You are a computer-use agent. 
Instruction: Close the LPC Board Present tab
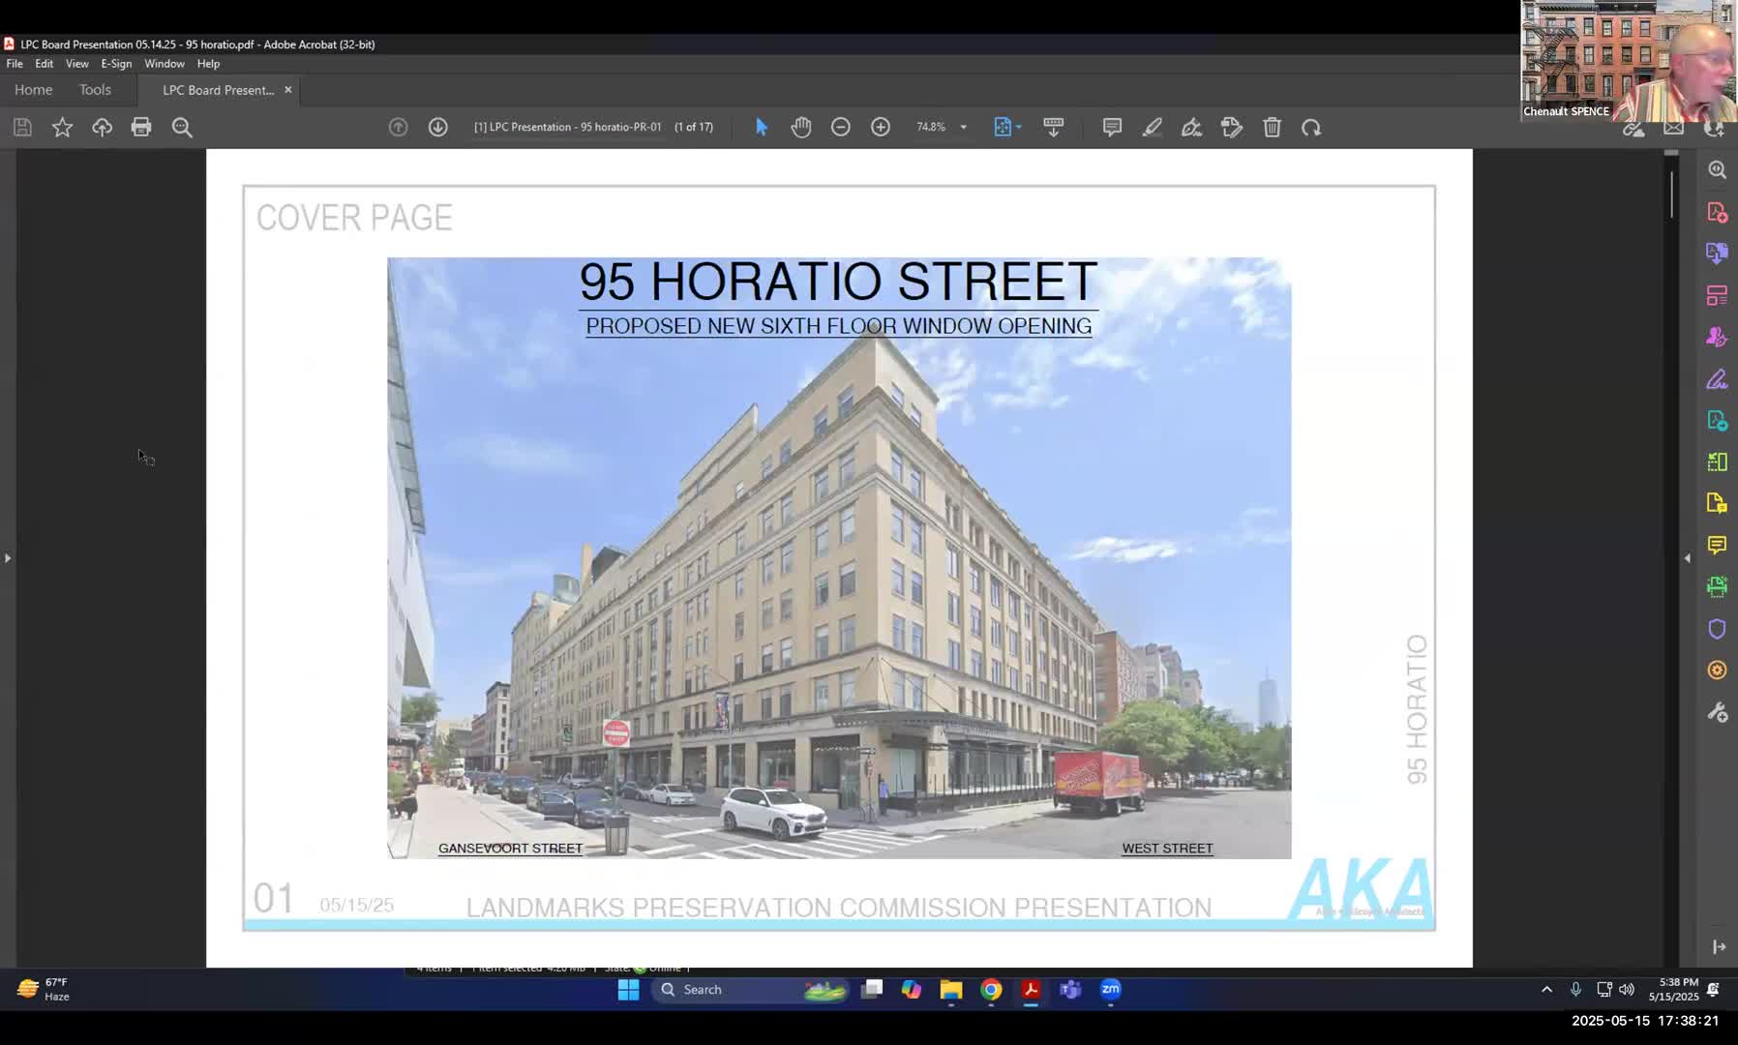pos(287,89)
